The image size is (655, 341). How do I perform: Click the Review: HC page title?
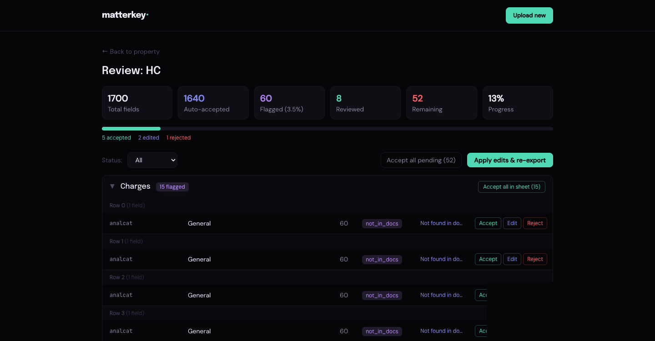(131, 70)
